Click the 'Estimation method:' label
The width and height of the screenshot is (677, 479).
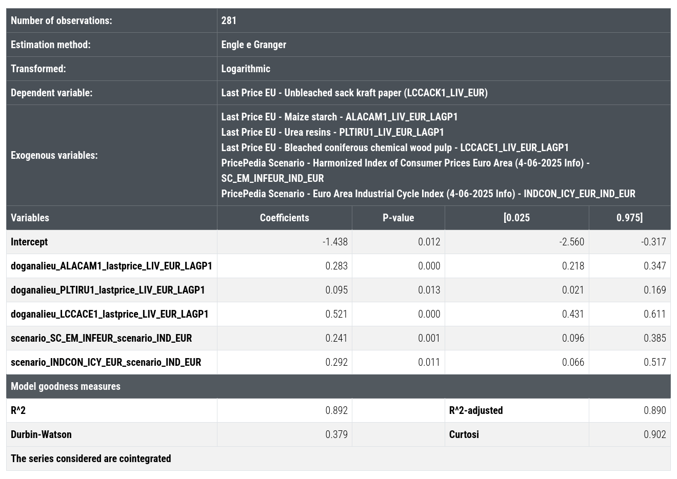(50, 45)
